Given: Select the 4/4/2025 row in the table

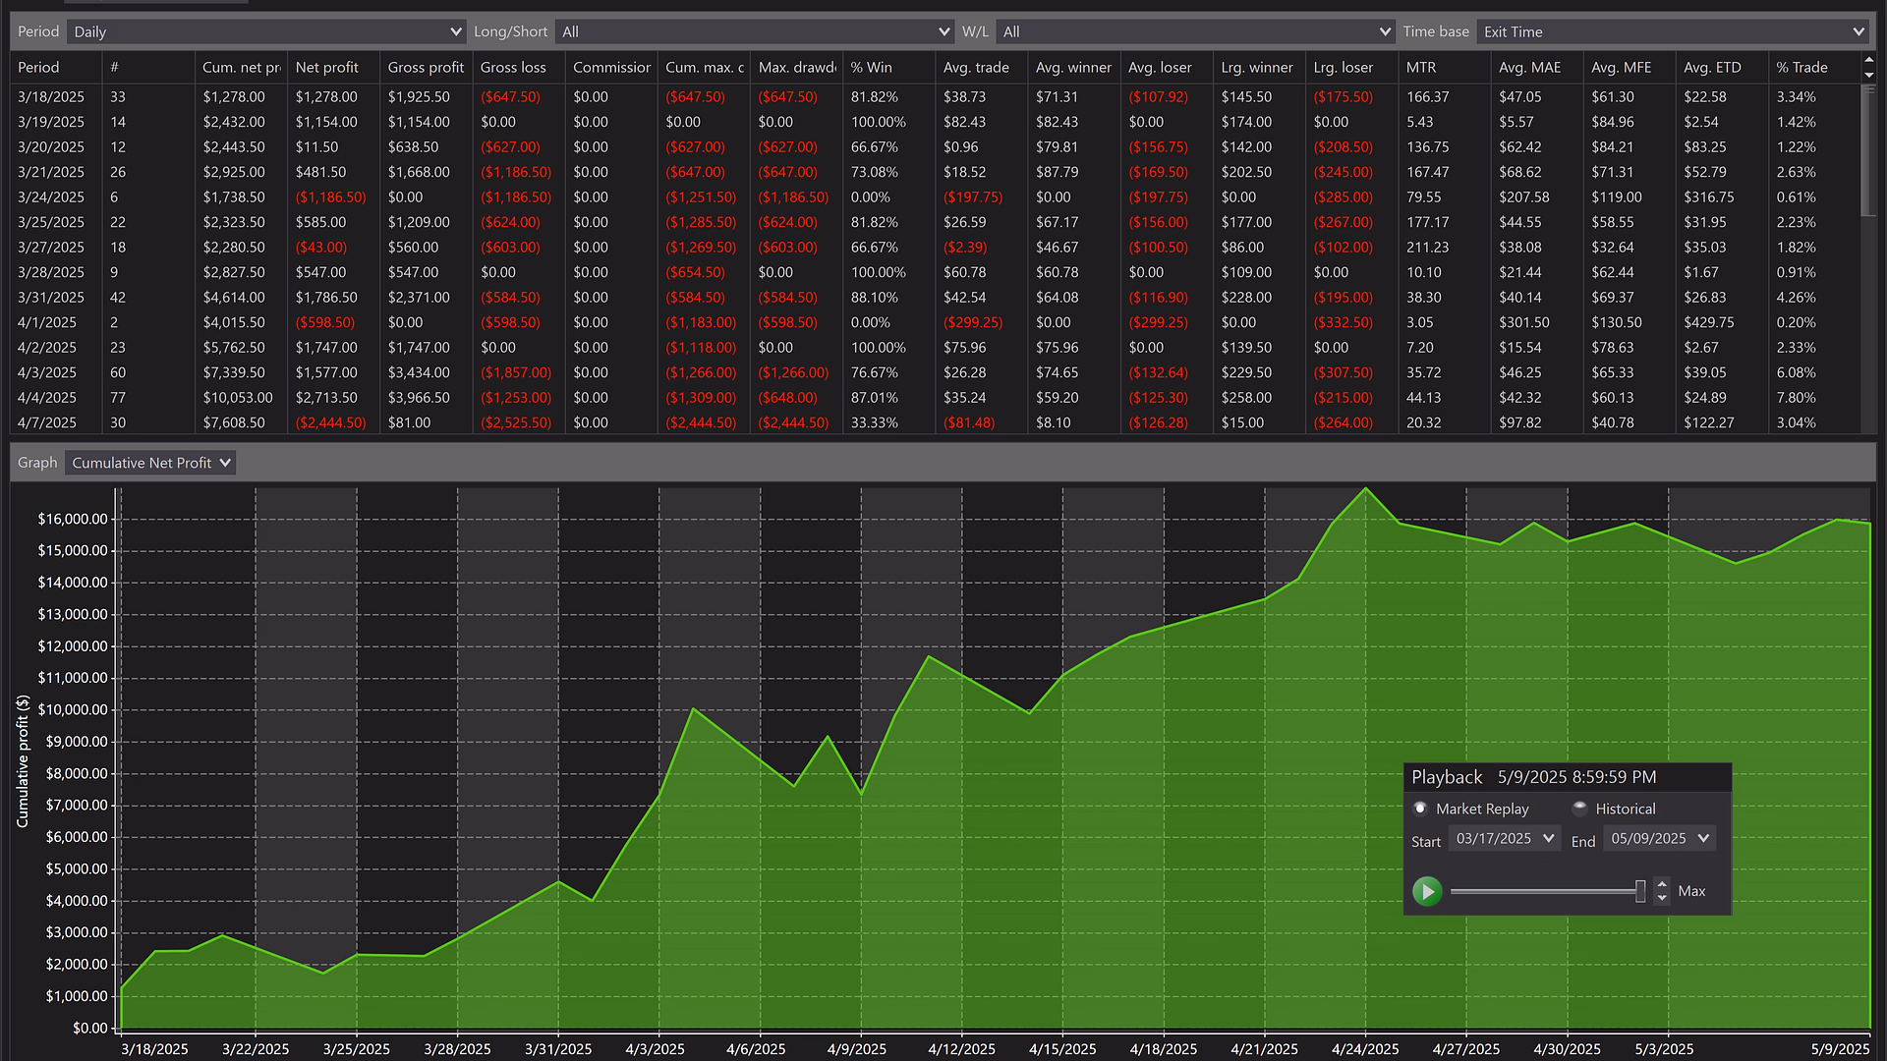Looking at the screenshot, I should click(934, 398).
